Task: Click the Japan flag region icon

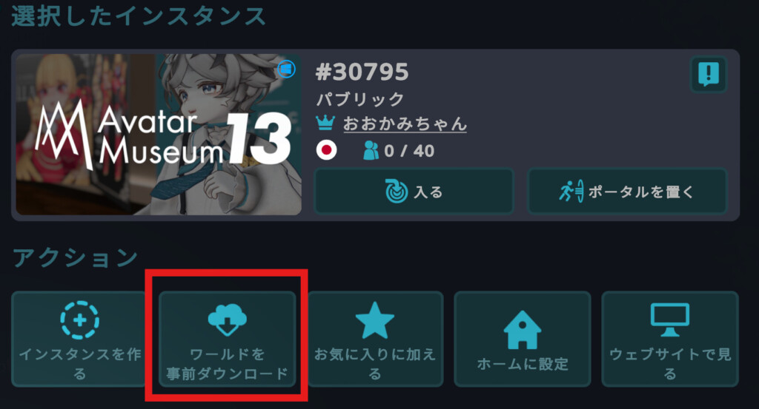Action: [326, 150]
